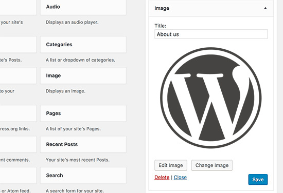Pick the Search widget box
283x193 pixels.
(x=83, y=176)
